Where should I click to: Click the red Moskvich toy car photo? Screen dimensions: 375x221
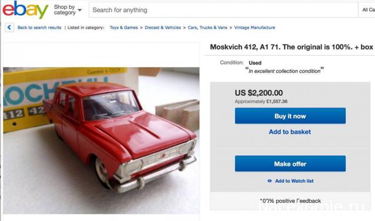click(101, 140)
